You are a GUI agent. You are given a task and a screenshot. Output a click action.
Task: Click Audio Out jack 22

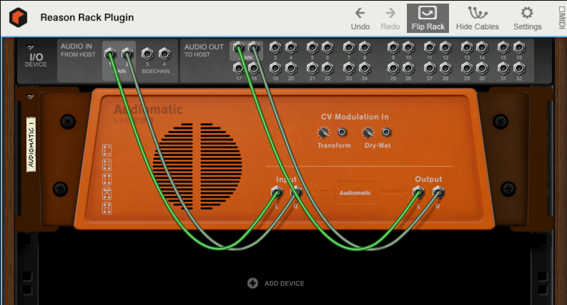point(327,68)
